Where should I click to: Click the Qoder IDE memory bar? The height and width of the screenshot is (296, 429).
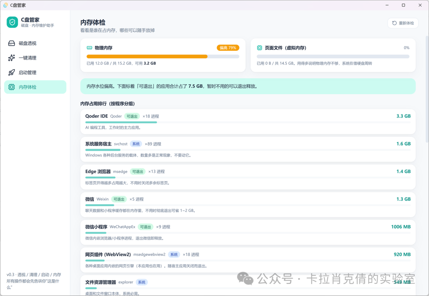[x=248, y=122]
